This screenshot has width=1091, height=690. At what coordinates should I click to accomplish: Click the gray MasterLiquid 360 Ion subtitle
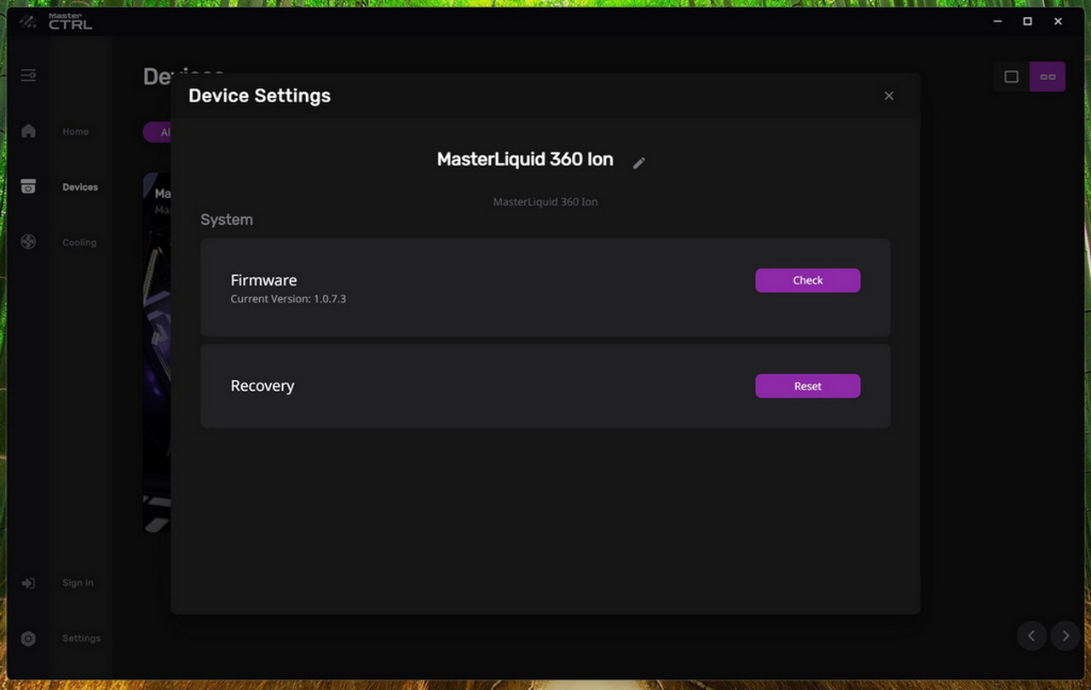tap(545, 202)
